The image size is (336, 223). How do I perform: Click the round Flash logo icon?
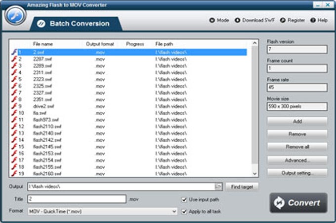pyautogui.click(x=15, y=16)
